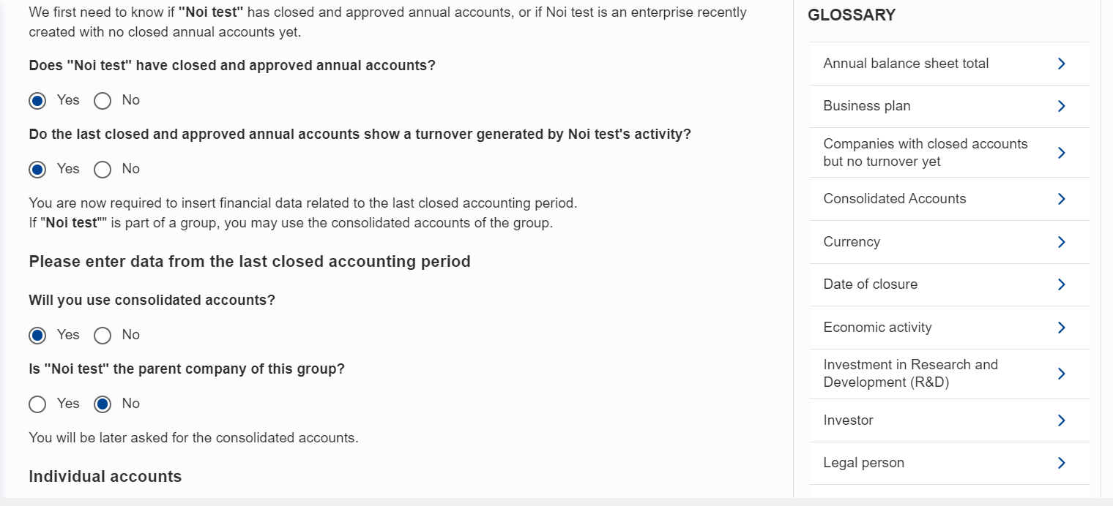Click chevron beside Companies with closed accounts

pos(1062,153)
